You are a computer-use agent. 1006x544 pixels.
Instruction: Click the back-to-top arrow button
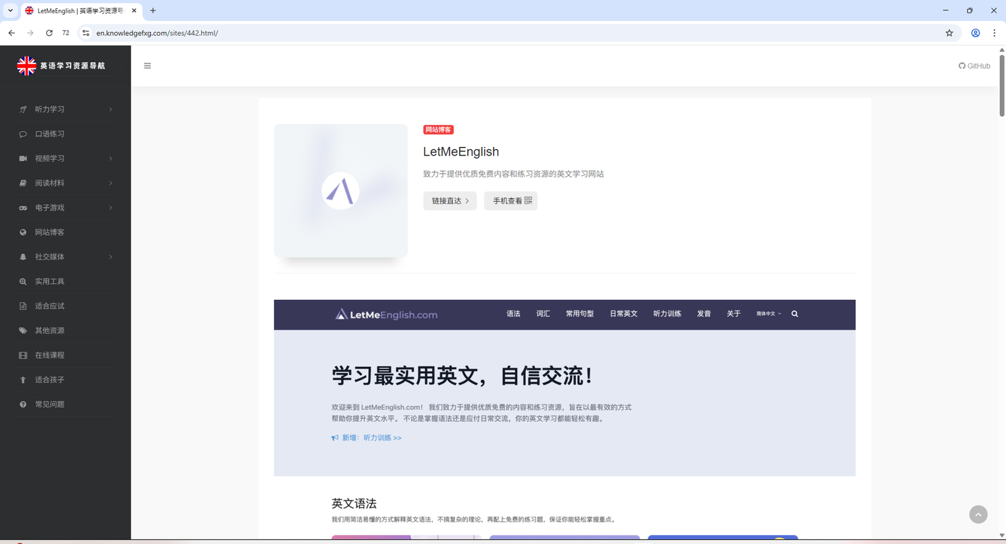tap(978, 514)
